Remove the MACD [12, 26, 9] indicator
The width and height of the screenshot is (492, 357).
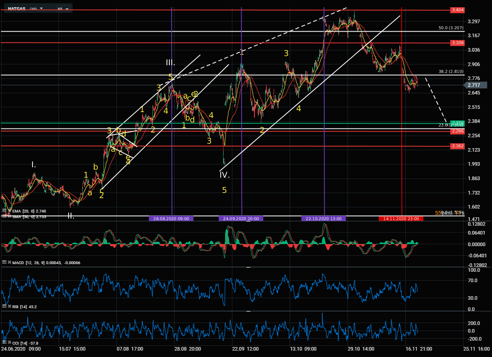(x=10, y=262)
